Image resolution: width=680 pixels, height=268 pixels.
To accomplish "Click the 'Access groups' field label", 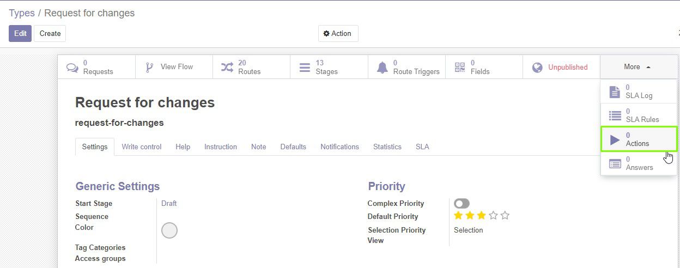I will click(100, 258).
